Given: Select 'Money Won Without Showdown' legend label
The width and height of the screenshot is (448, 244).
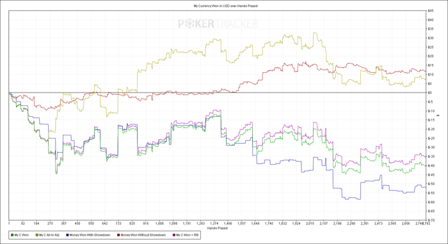Looking at the screenshot, I should coord(143,235).
